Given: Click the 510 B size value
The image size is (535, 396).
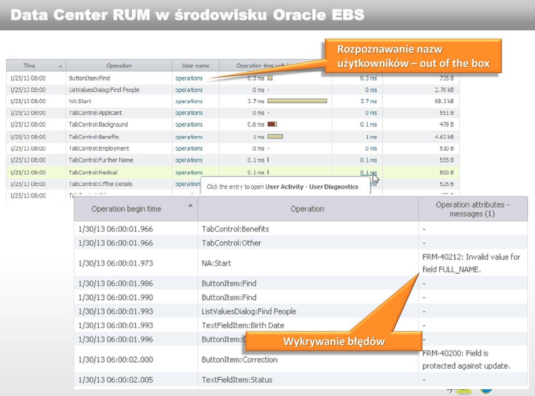Looking at the screenshot, I should click(x=446, y=148).
